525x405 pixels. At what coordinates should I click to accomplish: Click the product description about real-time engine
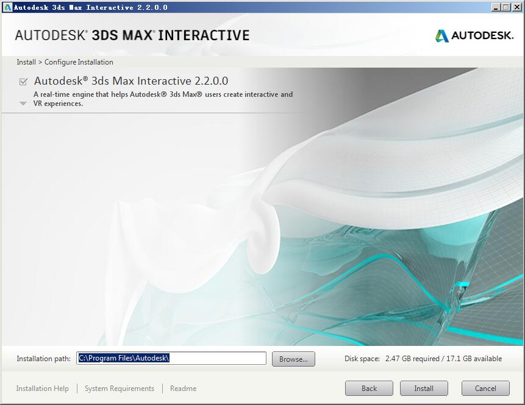(x=163, y=99)
